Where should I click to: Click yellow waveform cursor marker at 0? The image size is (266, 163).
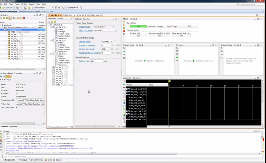coord(169,81)
